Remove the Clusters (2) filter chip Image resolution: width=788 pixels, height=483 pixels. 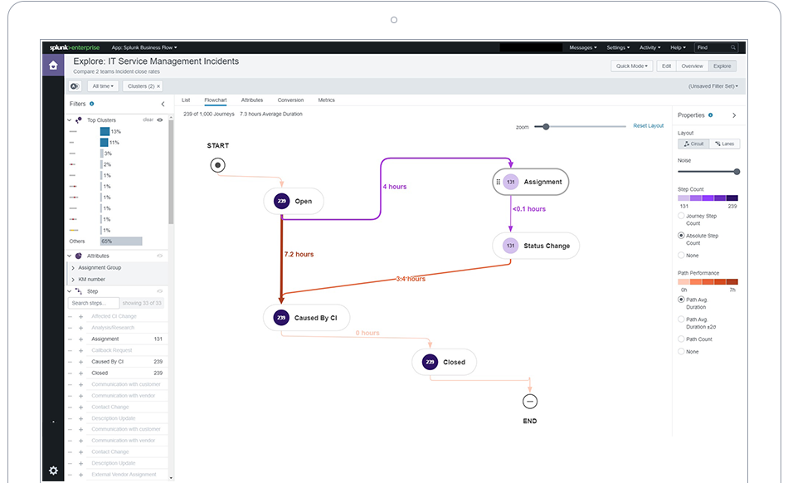click(158, 86)
